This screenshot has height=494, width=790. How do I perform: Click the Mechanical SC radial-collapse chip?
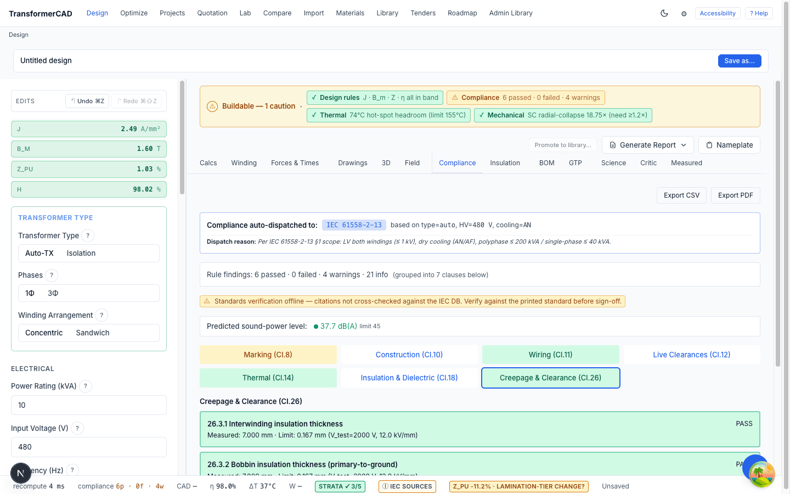tap(563, 115)
